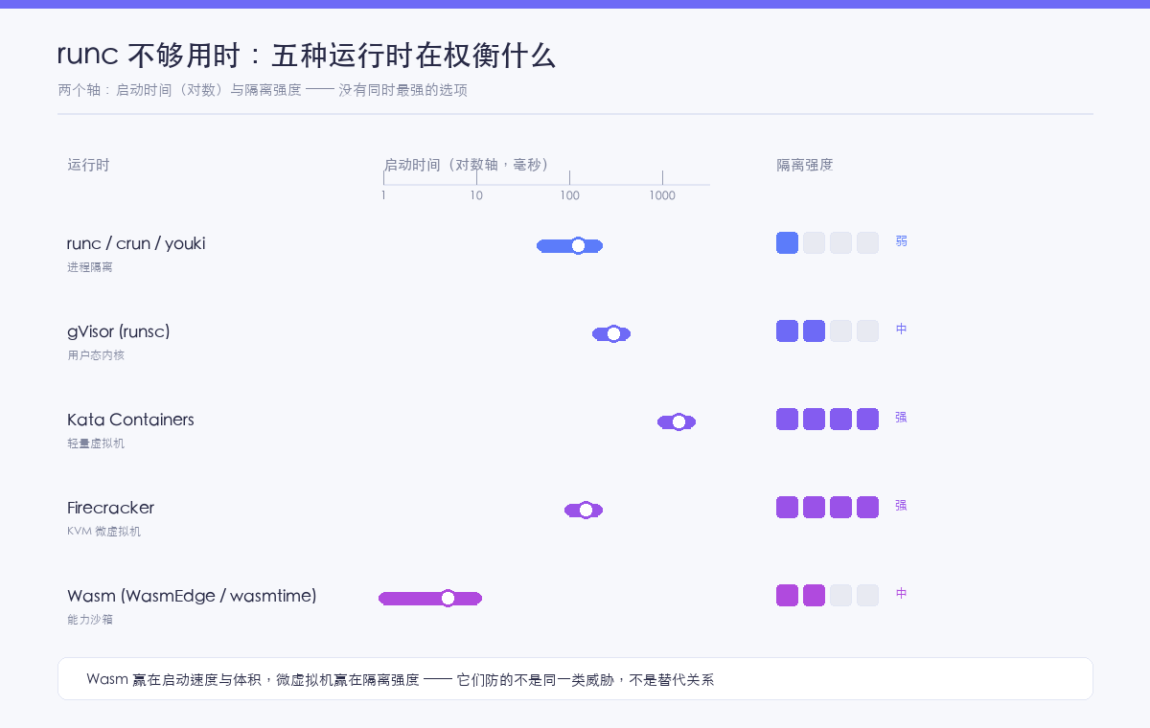Click the runc startup-time range marker dot

pos(578,246)
